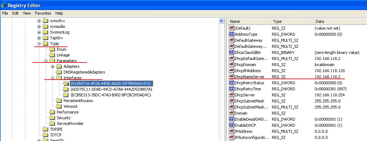Click the string icon beside DhcpDomain
Image resolution: width=367 pixels, height=141 pixels.
(231, 64)
